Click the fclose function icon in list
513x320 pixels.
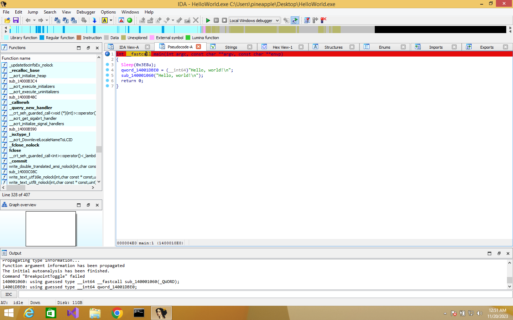4,150
